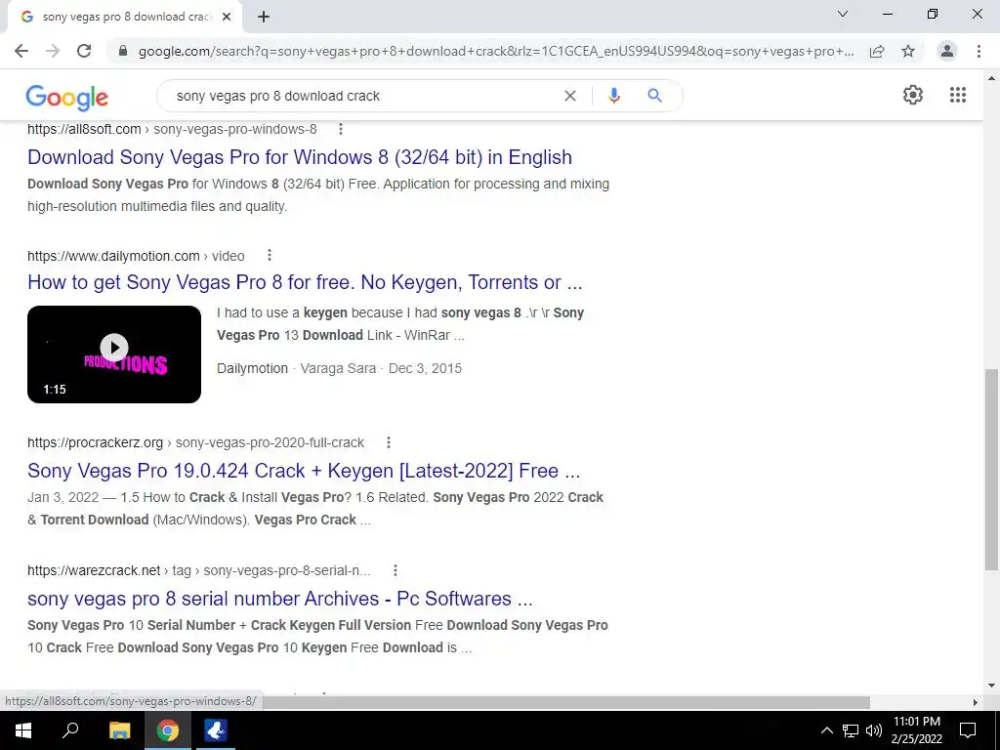Open sony vegas pro 8 serial number Archives link
This screenshot has width=1000, height=750.
(x=280, y=599)
